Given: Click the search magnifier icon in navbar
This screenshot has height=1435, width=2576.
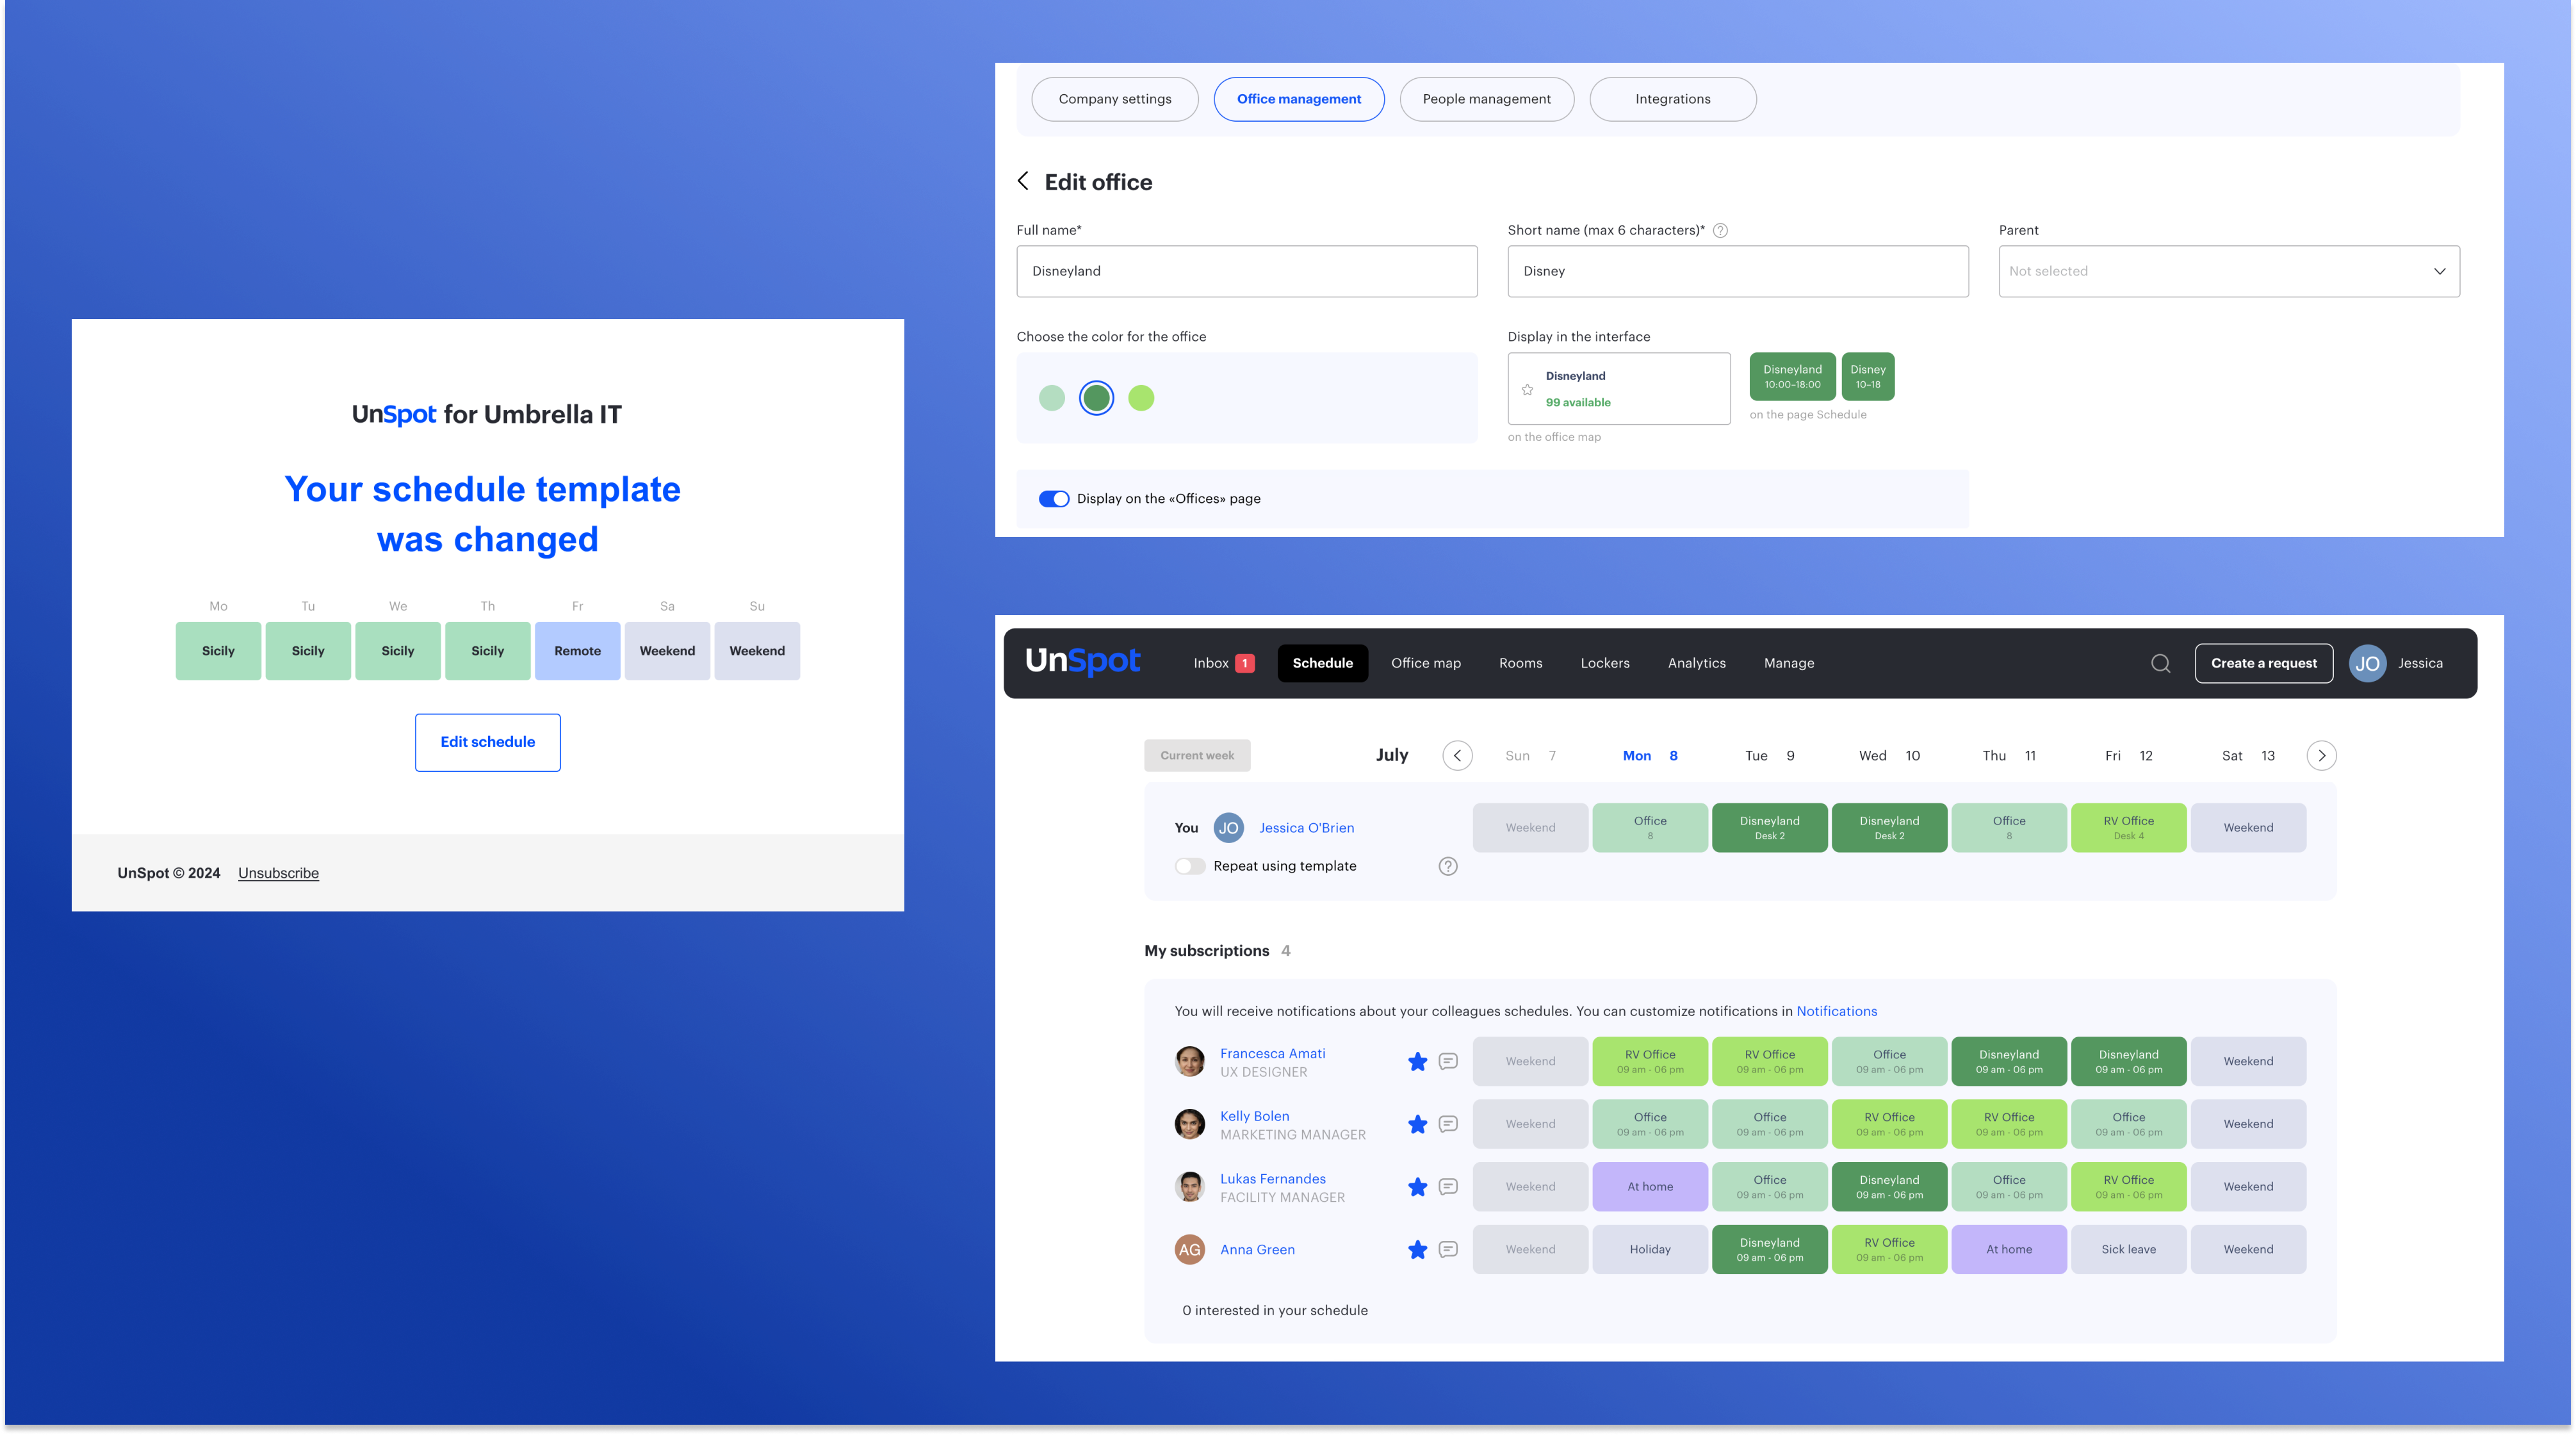Looking at the screenshot, I should pyautogui.click(x=2160, y=663).
